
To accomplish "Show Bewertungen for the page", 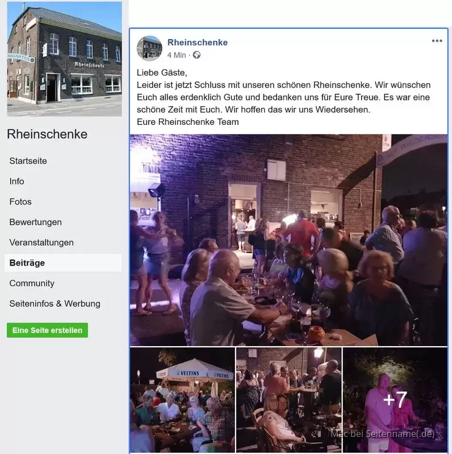I will (x=35, y=222).
